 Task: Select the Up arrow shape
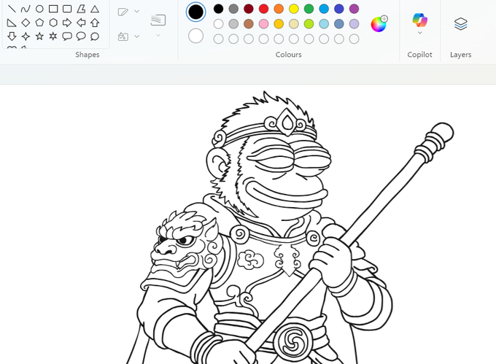pyautogui.click(x=95, y=23)
